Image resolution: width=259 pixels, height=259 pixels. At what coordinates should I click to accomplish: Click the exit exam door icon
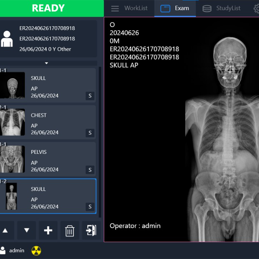click(91, 230)
